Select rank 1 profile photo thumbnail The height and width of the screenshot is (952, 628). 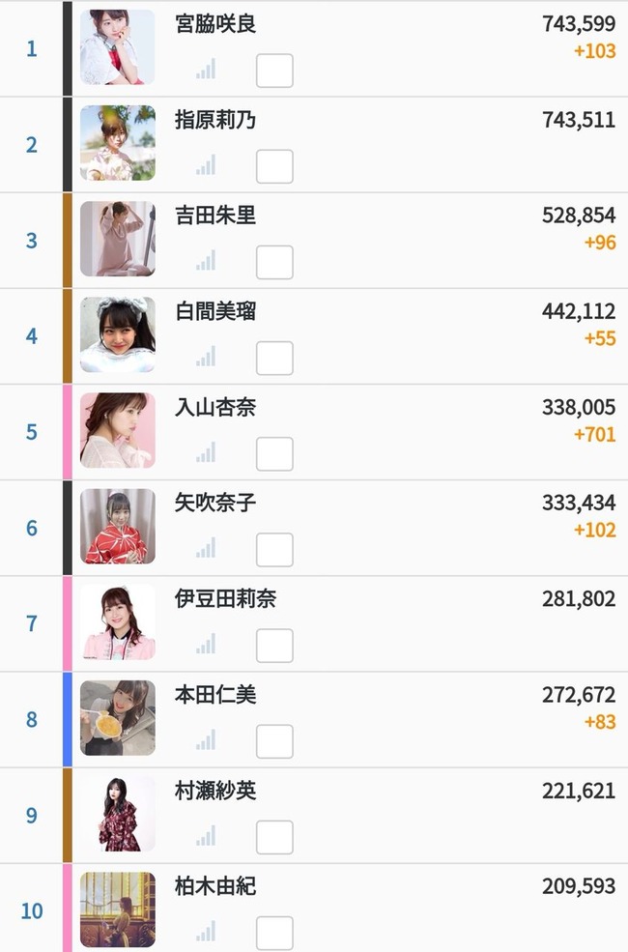[118, 47]
